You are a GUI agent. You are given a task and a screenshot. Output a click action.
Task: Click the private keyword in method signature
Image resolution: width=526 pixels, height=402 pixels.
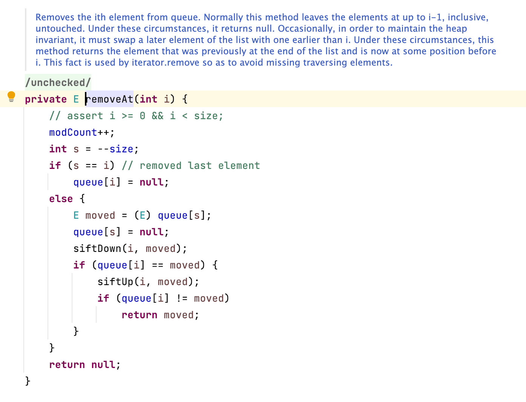[46, 99]
